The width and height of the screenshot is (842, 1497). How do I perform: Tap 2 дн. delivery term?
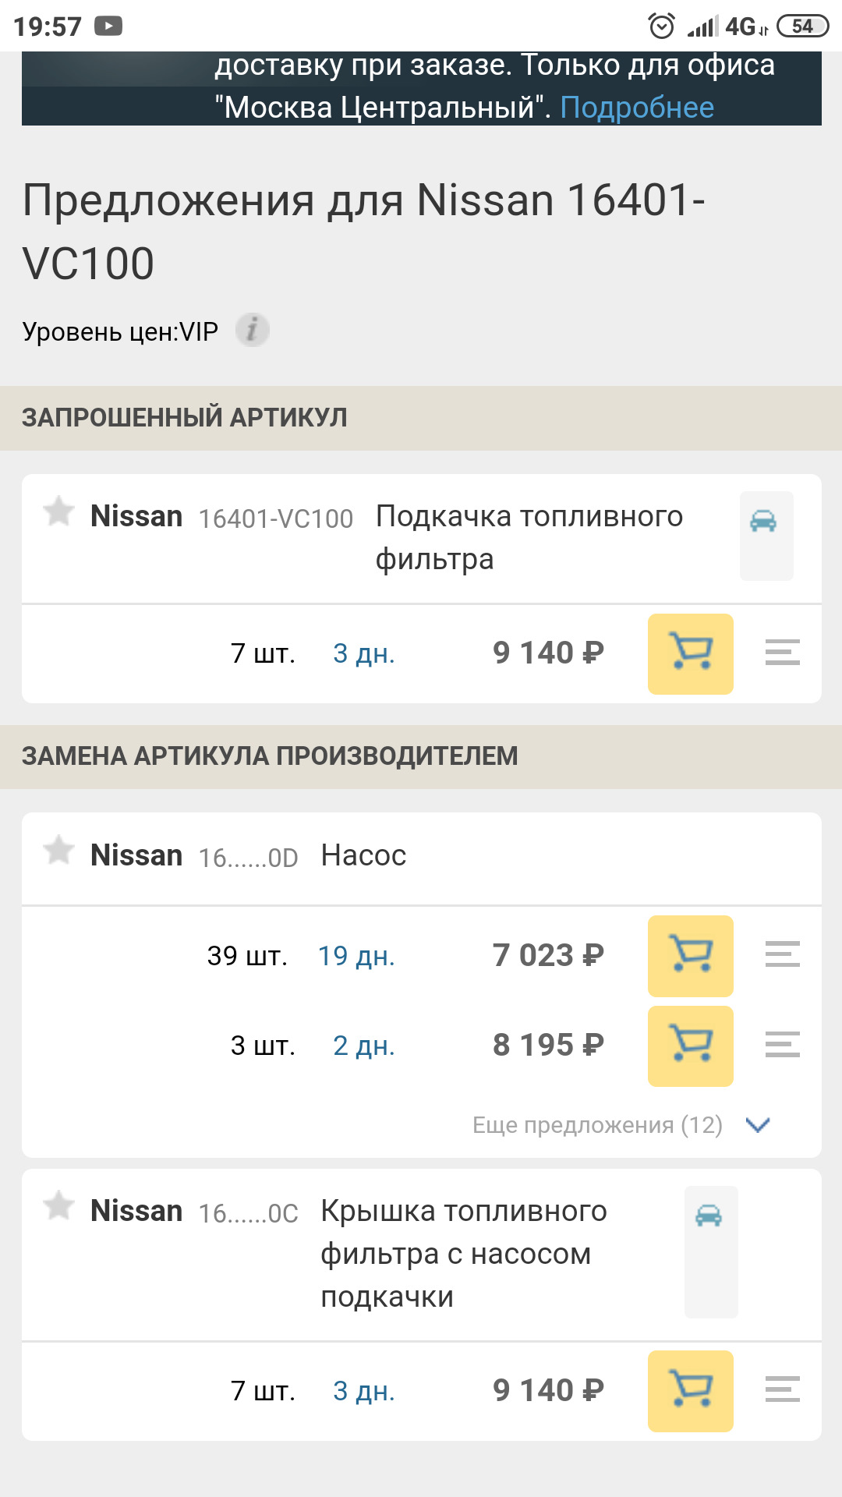[x=363, y=1046]
